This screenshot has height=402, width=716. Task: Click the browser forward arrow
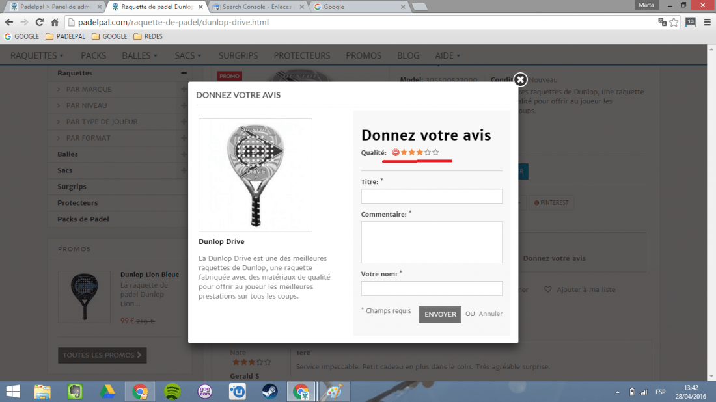pyautogui.click(x=24, y=22)
